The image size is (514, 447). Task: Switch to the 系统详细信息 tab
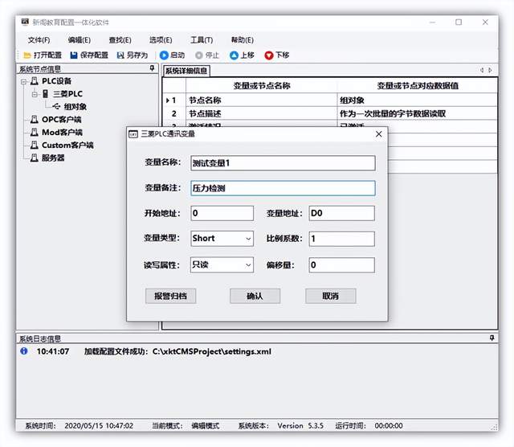186,71
